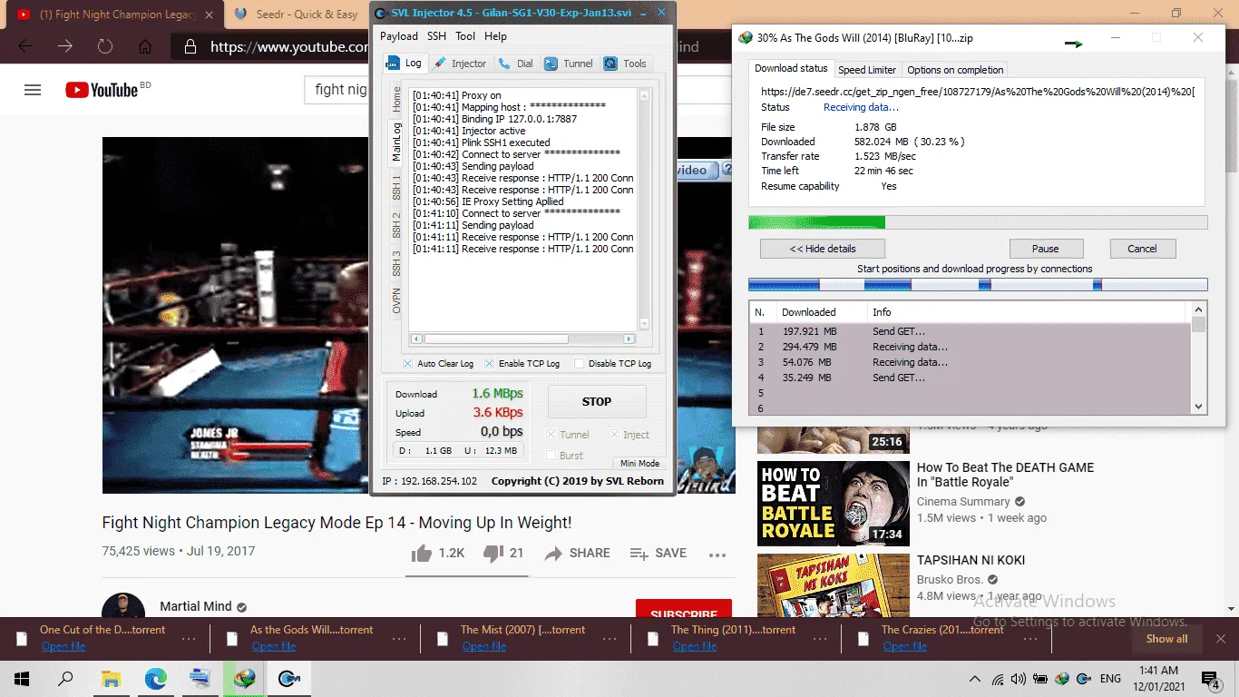Open Help menu in SVL Injector
The height and width of the screenshot is (697, 1239).
click(x=495, y=36)
